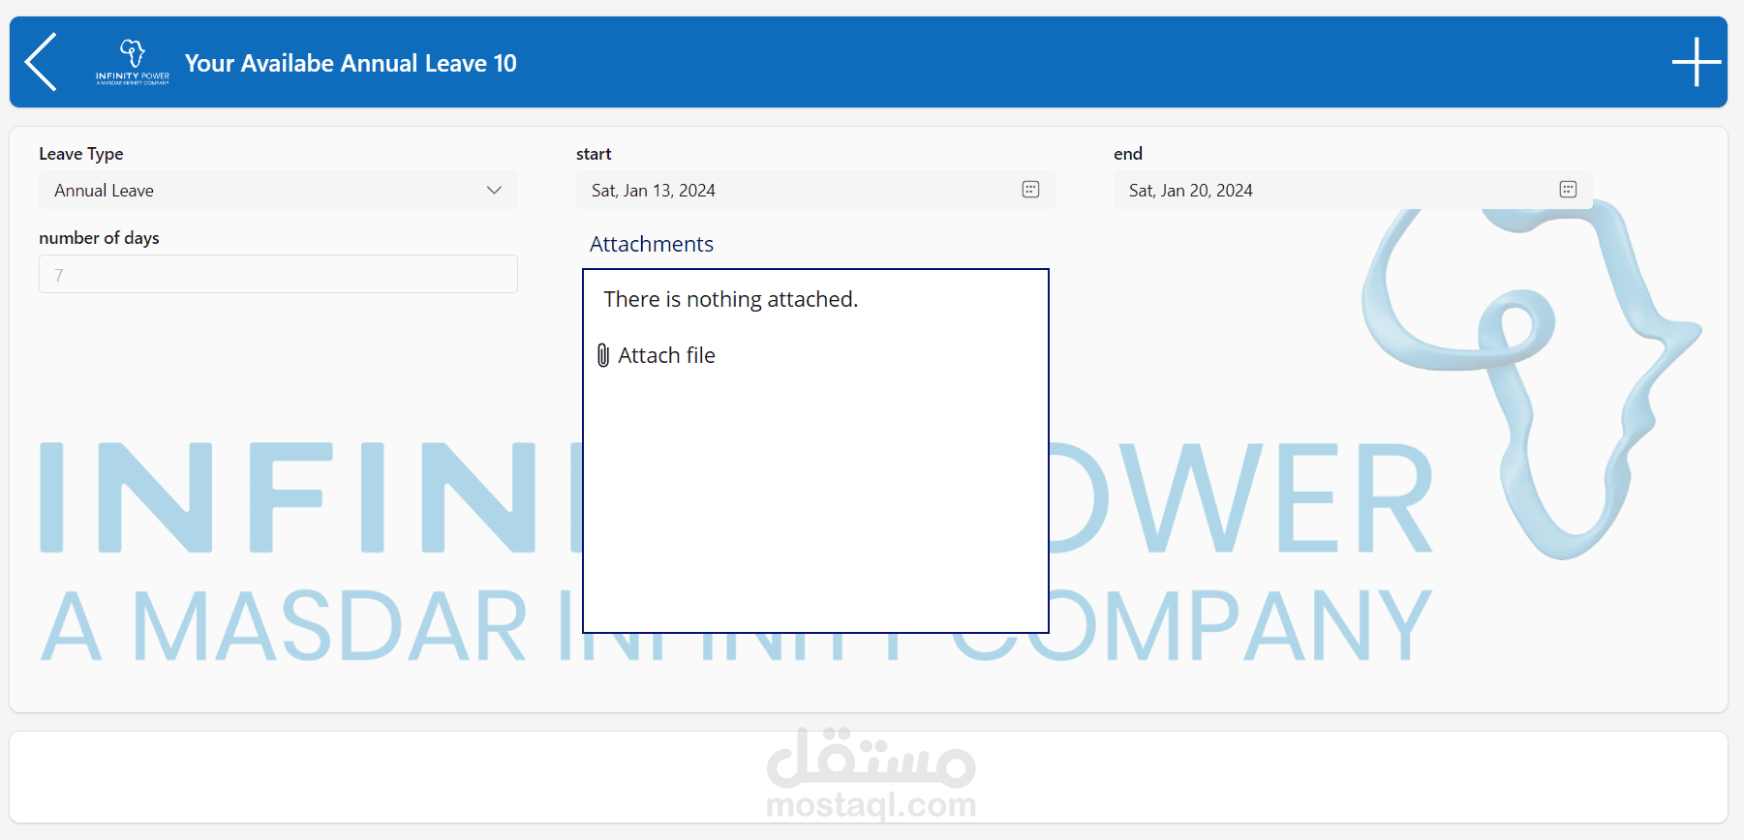Select the end date field Sat, Jan 20, 2024

pos(1353,190)
